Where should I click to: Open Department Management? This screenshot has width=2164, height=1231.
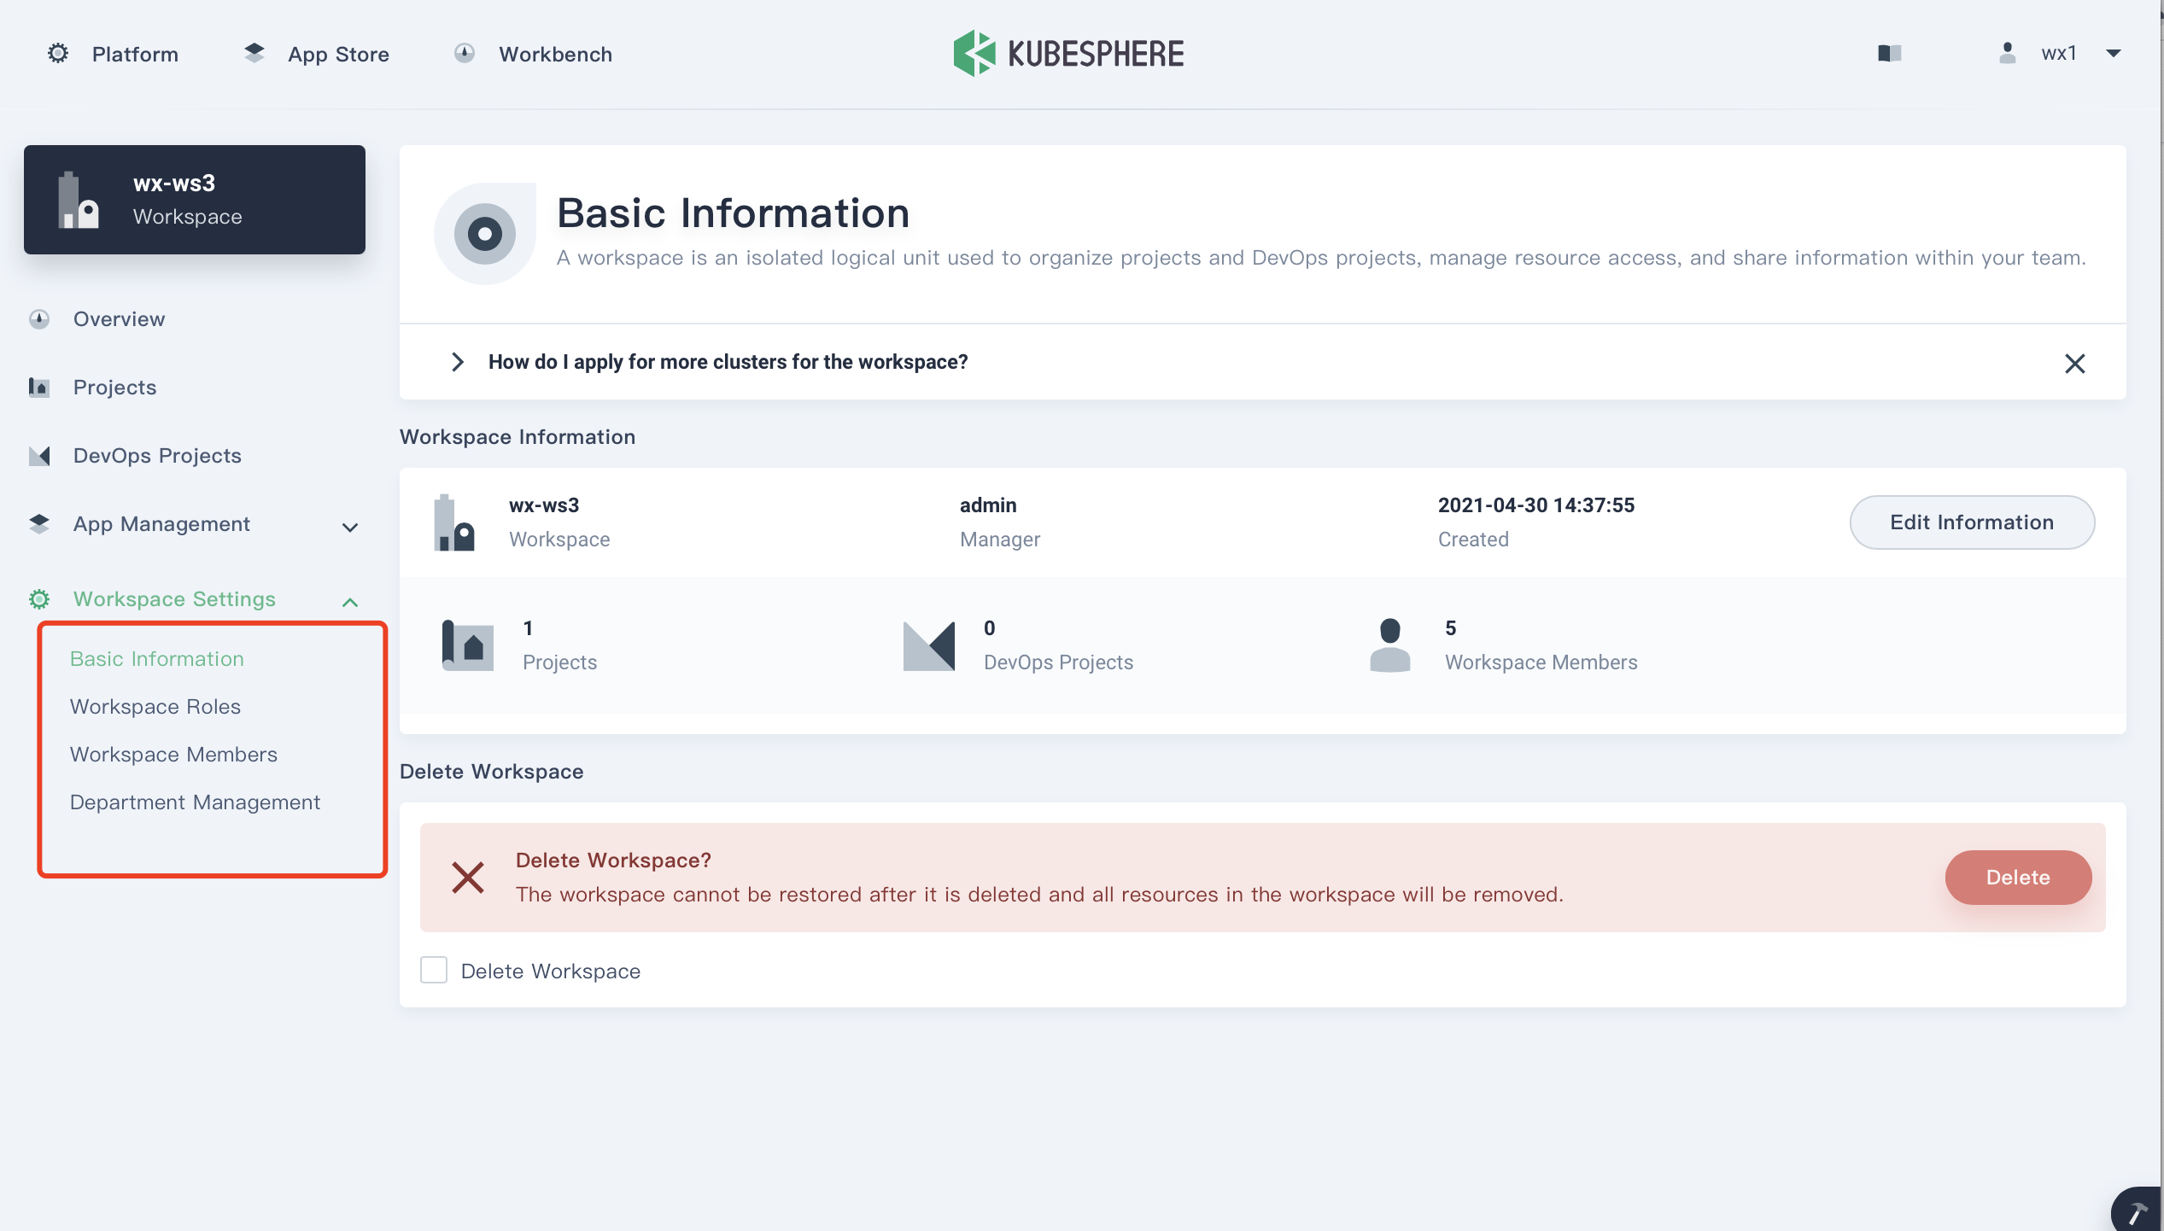pyautogui.click(x=195, y=802)
